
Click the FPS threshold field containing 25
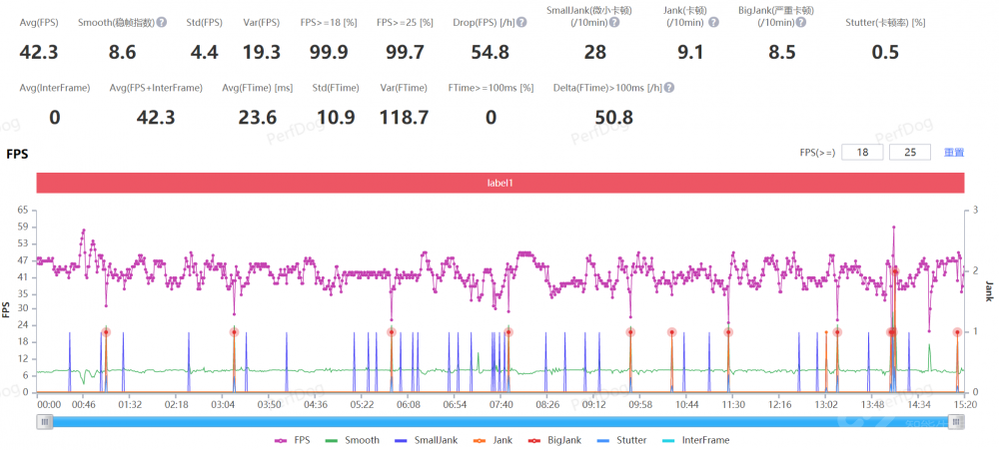pyautogui.click(x=910, y=153)
